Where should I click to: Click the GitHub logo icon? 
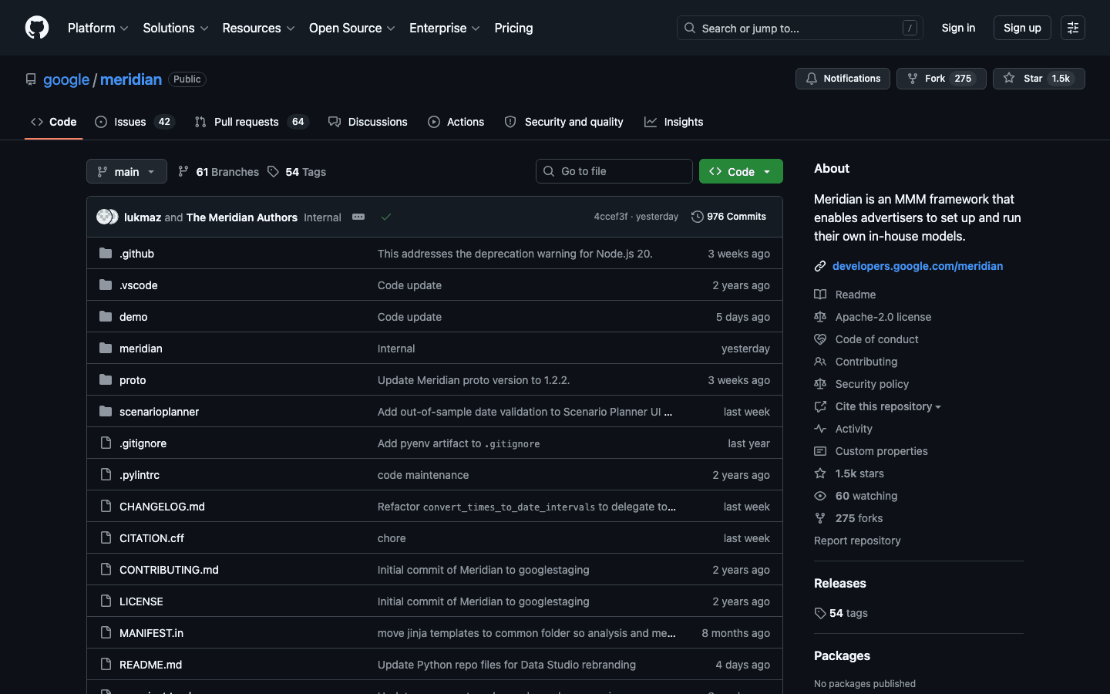[x=37, y=28]
